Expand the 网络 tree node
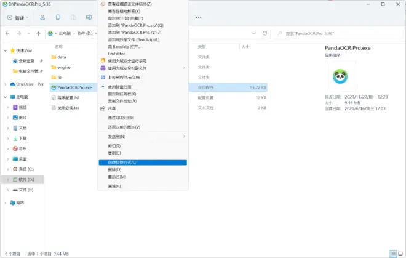This screenshot has width=406, height=258. click(x=5, y=203)
